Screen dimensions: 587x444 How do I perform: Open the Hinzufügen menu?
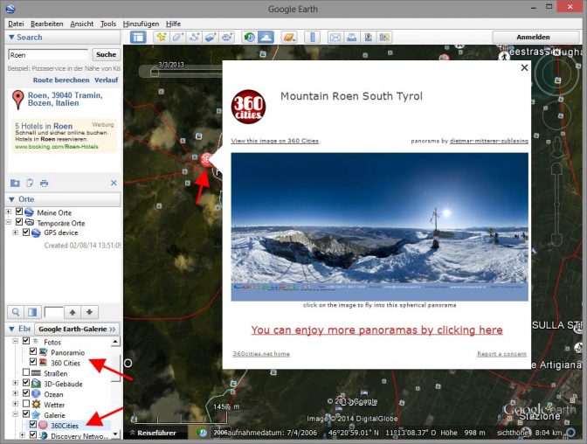click(x=141, y=24)
